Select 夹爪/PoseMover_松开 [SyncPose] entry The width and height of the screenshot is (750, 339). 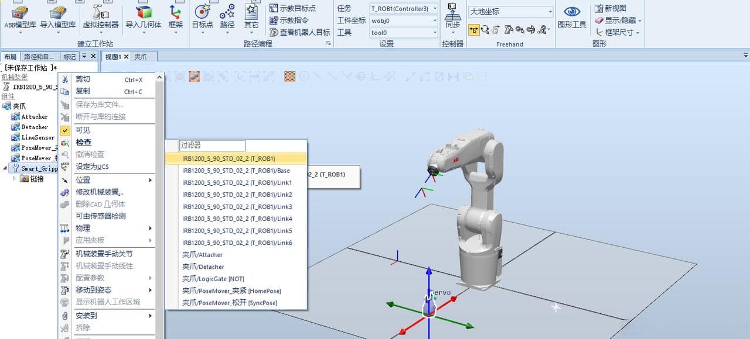click(x=236, y=303)
